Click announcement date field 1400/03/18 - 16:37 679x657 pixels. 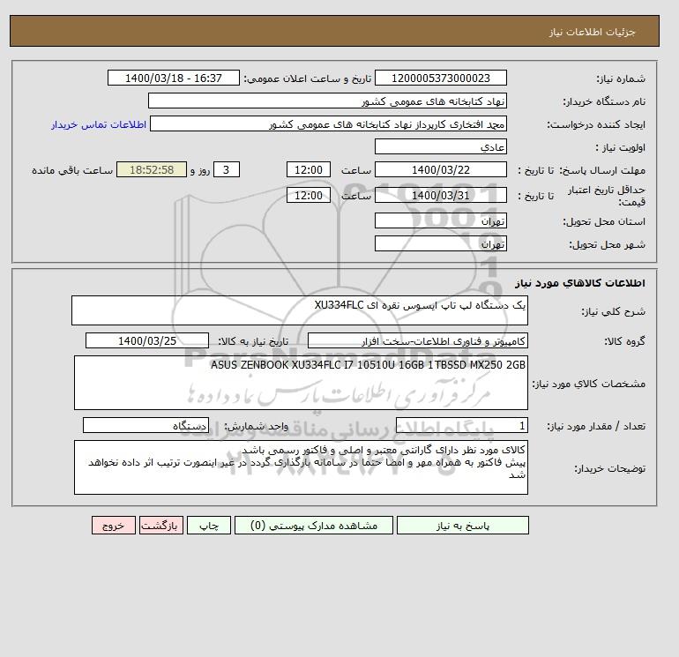point(173,78)
